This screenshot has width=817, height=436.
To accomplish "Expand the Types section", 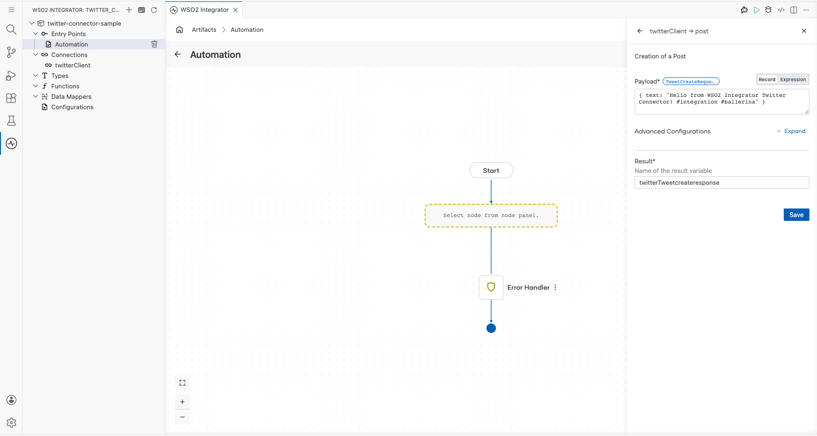I will 36,76.
